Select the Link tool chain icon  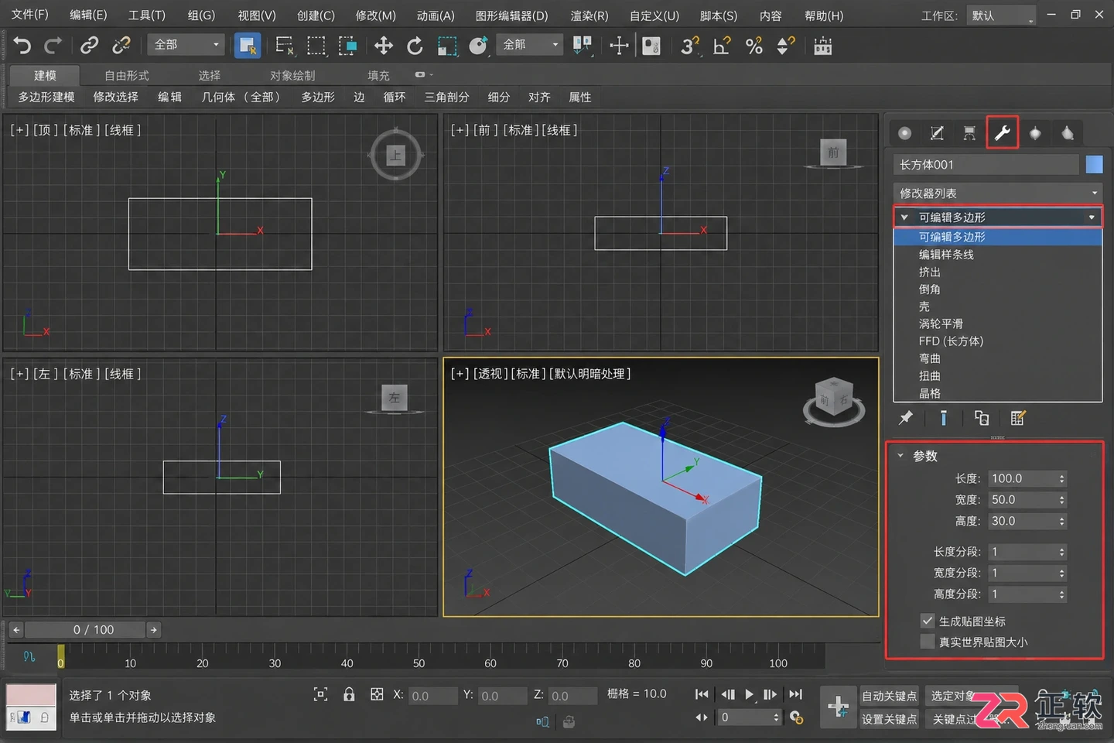coord(89,46)
